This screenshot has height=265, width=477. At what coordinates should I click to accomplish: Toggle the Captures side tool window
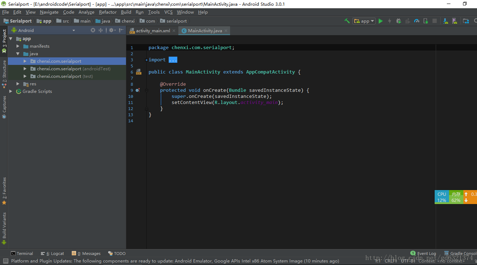click(x=4, y=107)
